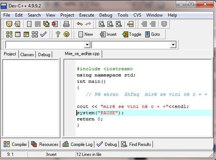
Task: Click the 'using namespace std;' line
Action: click(x=106, y=75)
